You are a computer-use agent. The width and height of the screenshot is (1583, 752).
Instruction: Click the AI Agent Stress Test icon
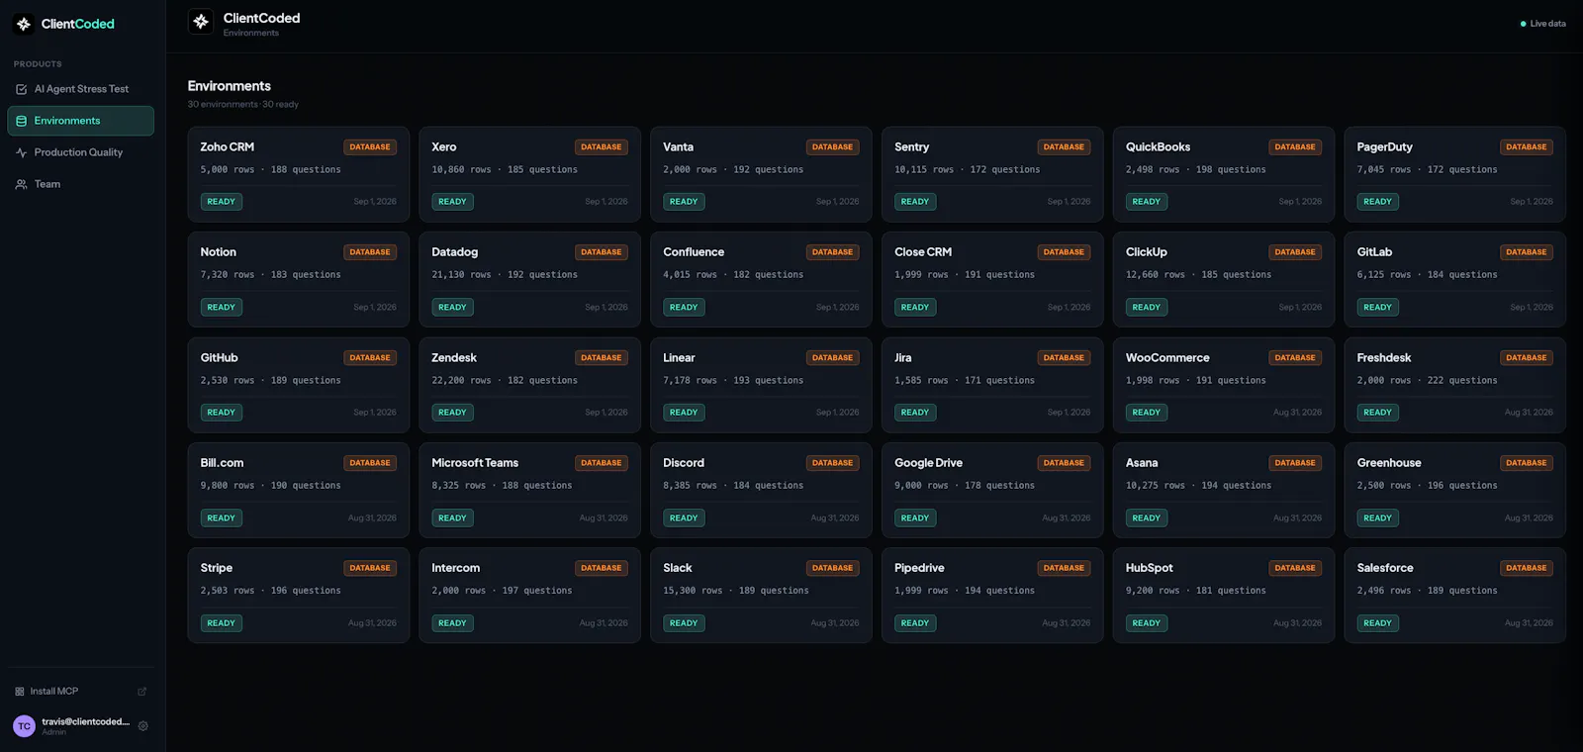[22, 89]
